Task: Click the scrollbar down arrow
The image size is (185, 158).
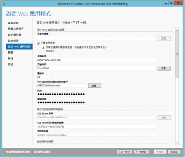Action: coord(177,143)
